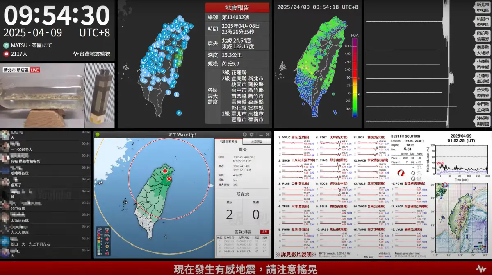Viewport: 492px width, 275px height.
Task: Click the 震央 cross icon in the map legend
Action: pyautogui.click(x=107, y=232)
